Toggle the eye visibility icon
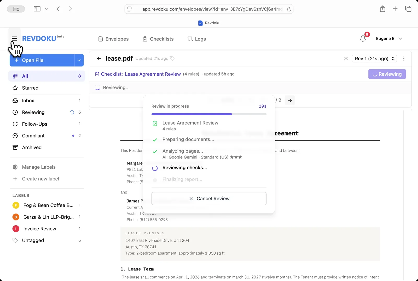This screenshot has height=281, width=418. pos(346,58)
